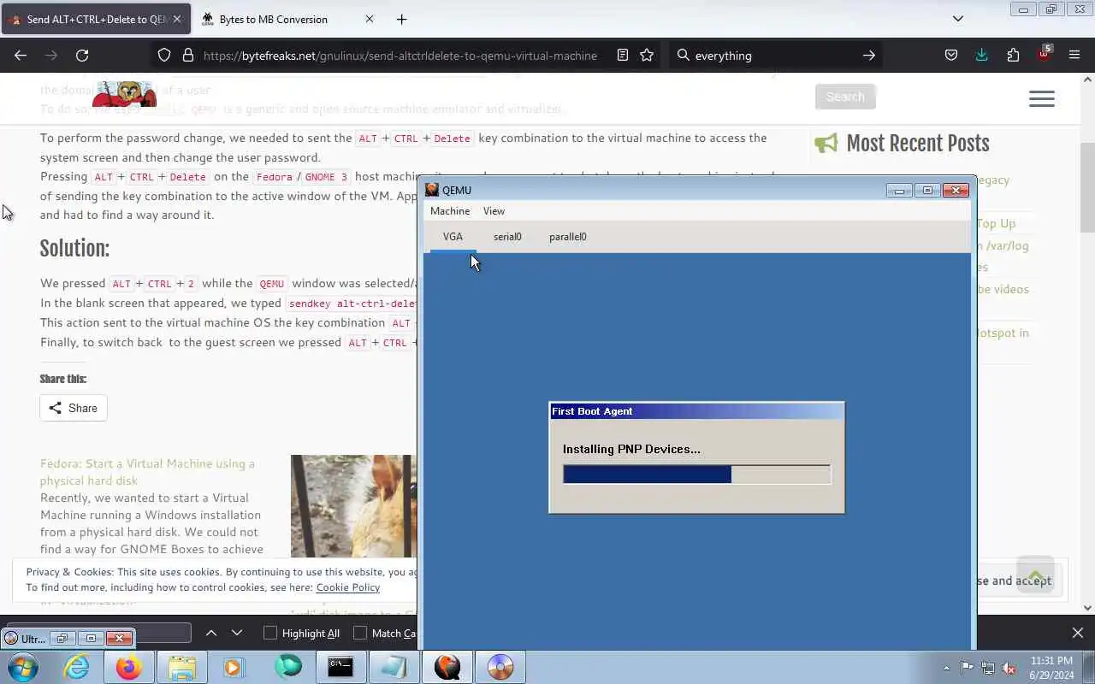Switch to parallel0 tab in QEMU
The image size is (1095, 684).
(x=567, y=237)
